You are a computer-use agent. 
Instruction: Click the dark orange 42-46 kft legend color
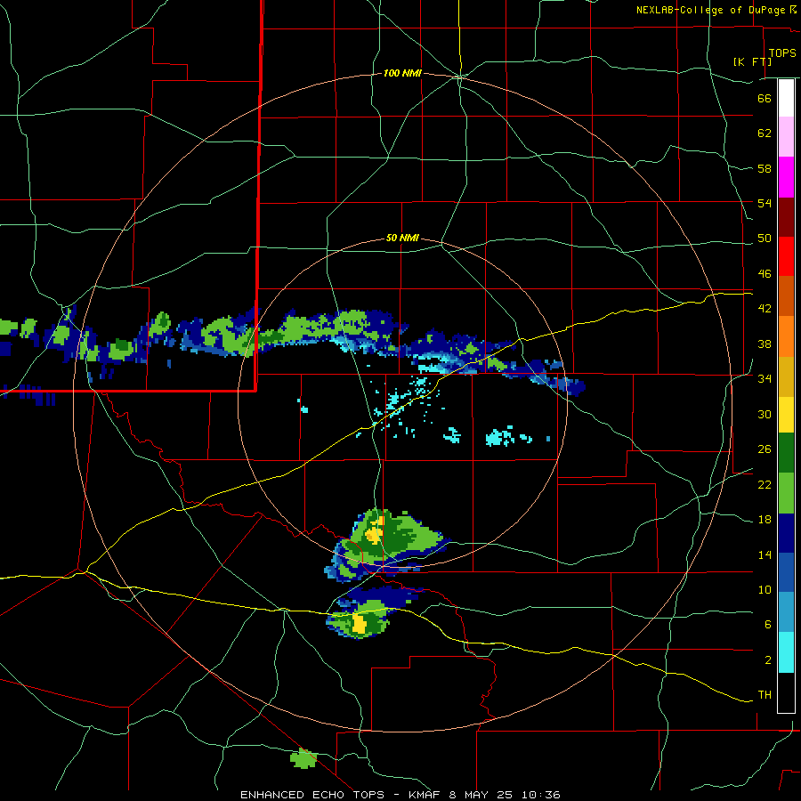[786, 295]
